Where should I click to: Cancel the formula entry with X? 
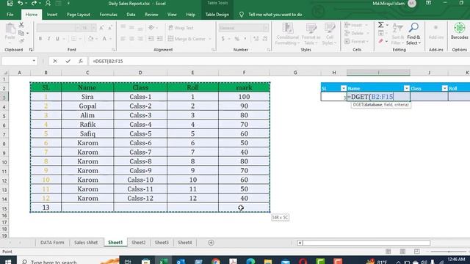pyautogui.click(x=55, y=61)
